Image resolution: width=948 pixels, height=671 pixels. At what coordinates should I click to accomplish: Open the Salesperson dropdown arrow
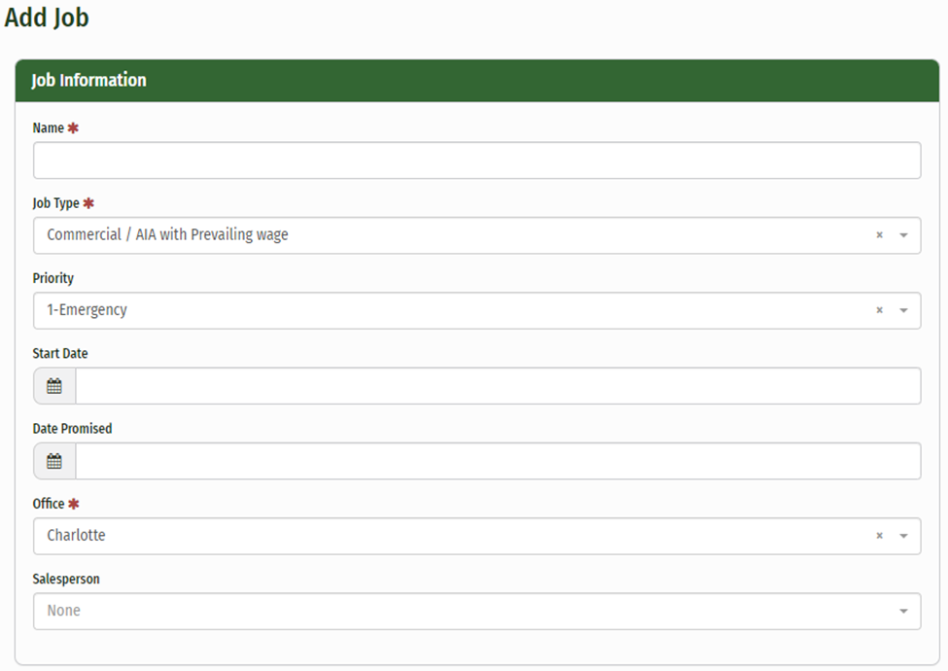click(903, 611)
